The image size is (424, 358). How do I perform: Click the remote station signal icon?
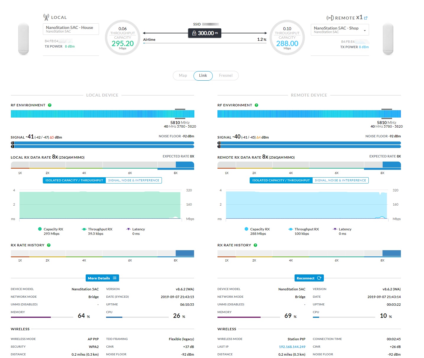point(330,18)
